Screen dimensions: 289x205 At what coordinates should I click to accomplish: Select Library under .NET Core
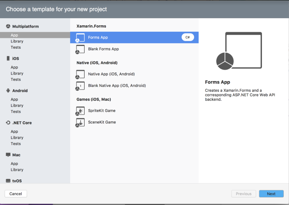(17, 137)
